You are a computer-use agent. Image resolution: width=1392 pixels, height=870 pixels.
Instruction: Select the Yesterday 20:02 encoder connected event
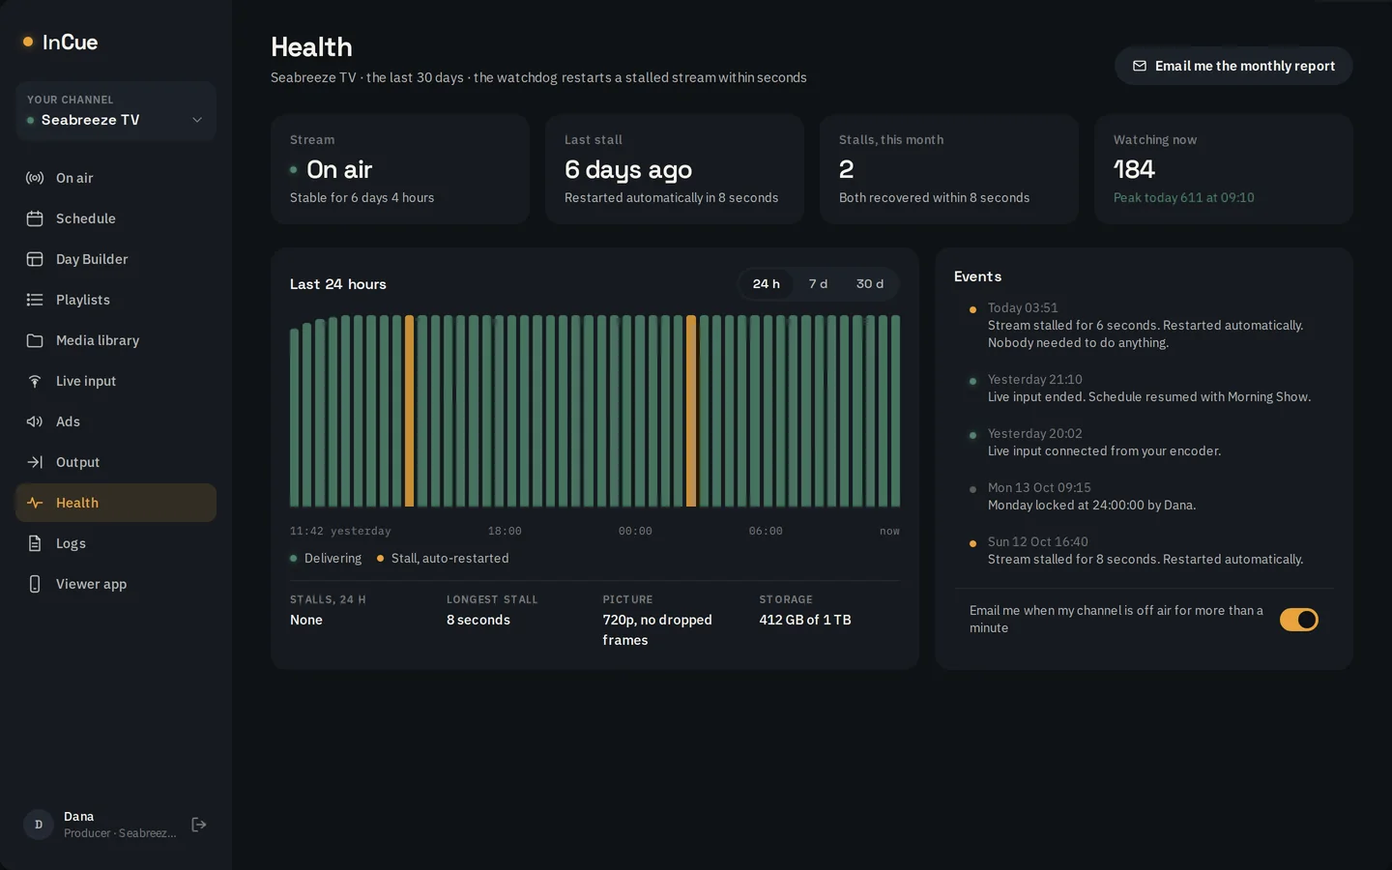pos(1144,442)
